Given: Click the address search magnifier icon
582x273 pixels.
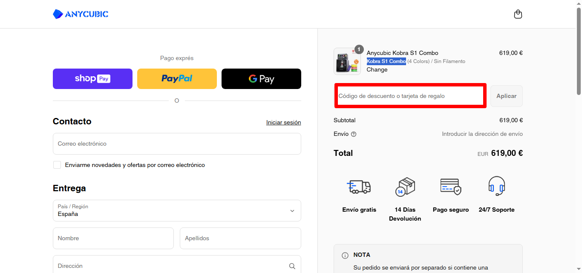Looking at the screenshot, I should (x=292, y=266).
